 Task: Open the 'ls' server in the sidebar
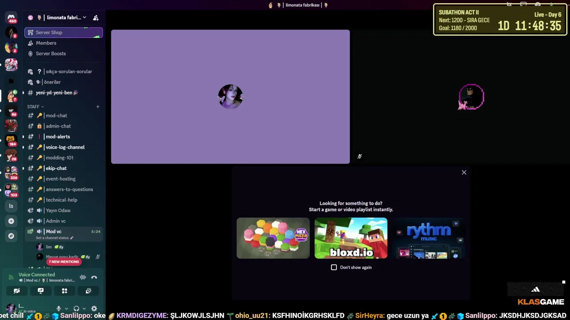pos(11,206)
